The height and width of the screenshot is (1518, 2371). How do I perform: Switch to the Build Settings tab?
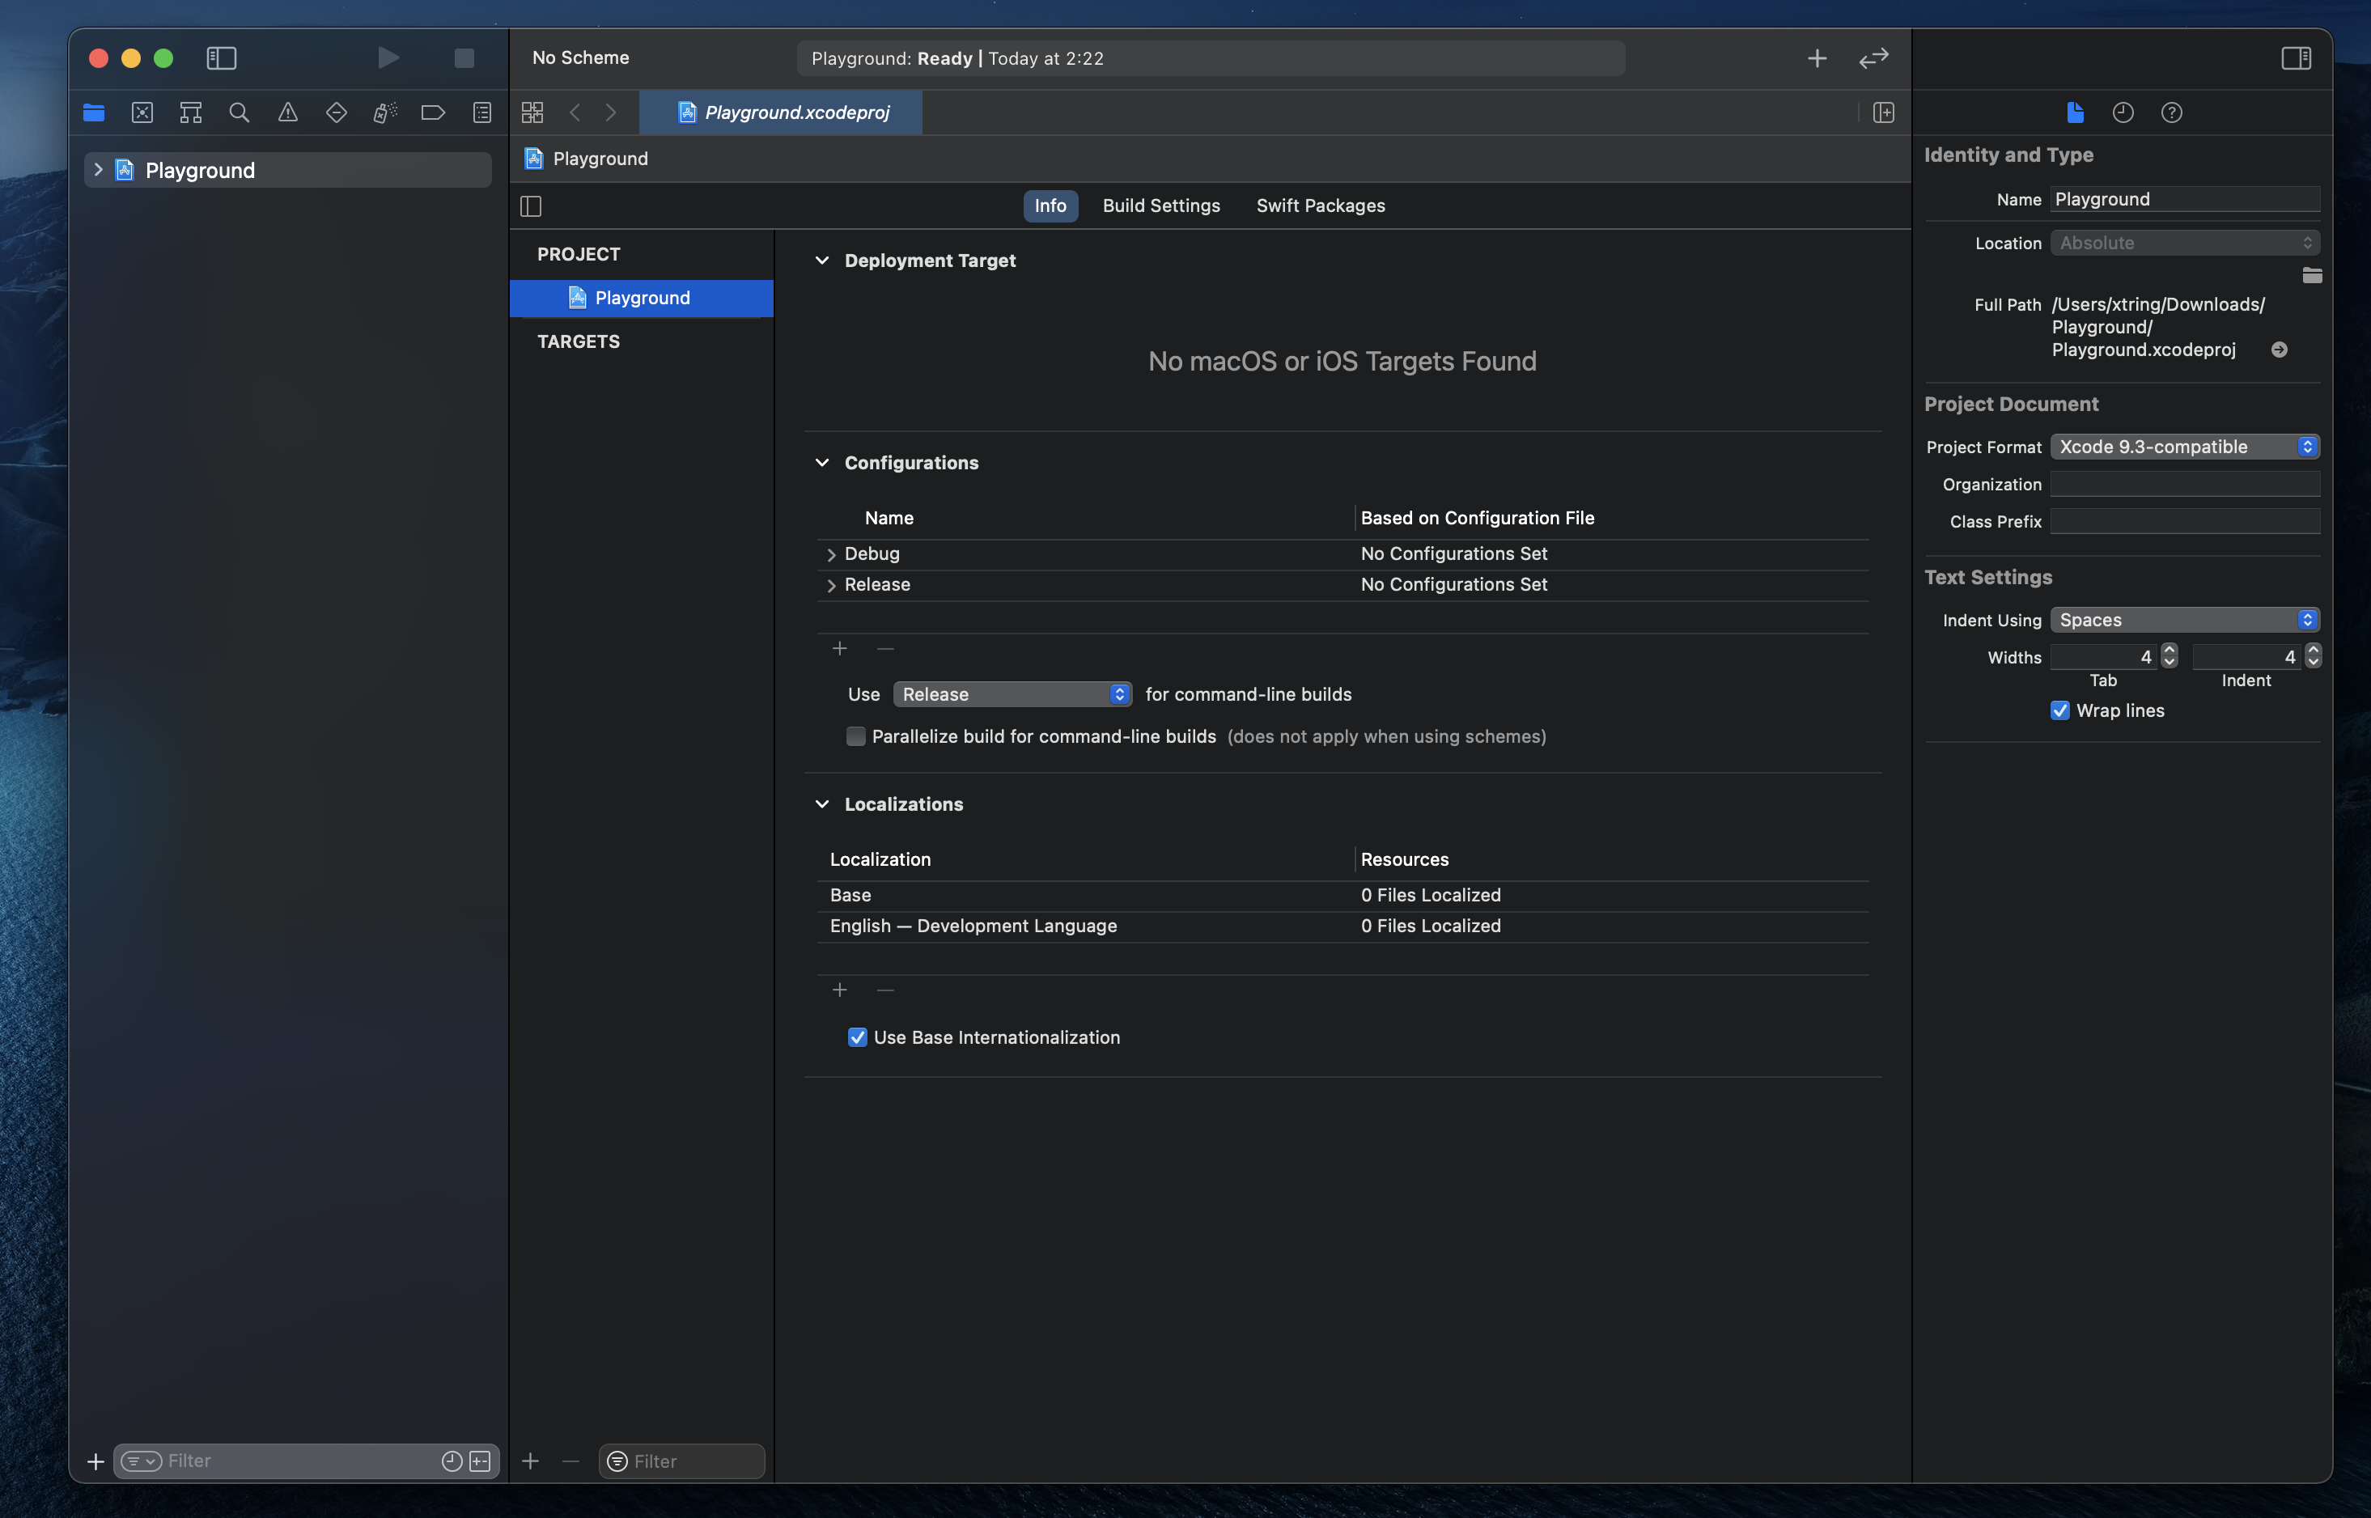[x=1160, y=206]
